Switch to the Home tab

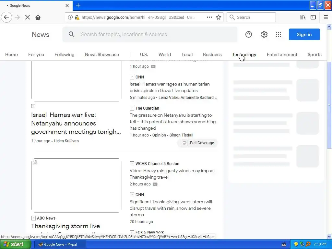[x=11, y=54]
